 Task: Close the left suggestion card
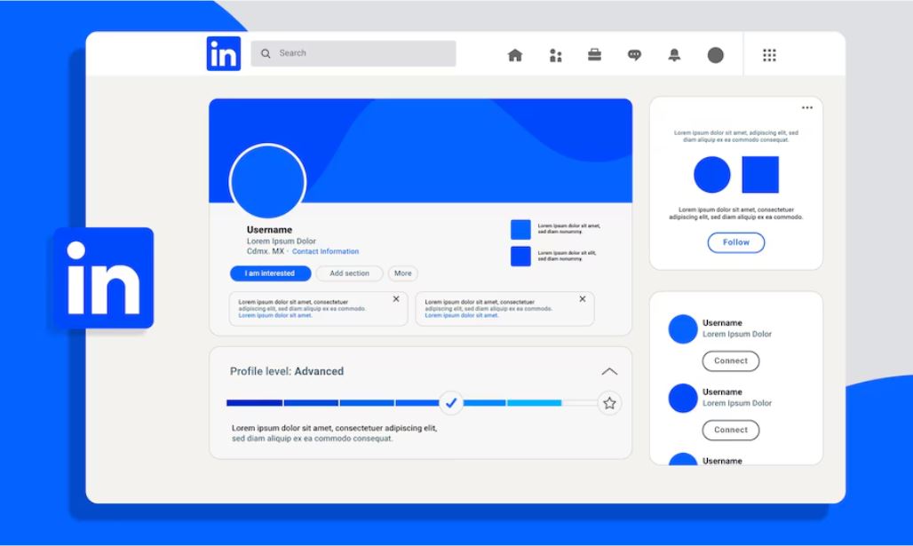pyautogui.click(x=396, y=298)
